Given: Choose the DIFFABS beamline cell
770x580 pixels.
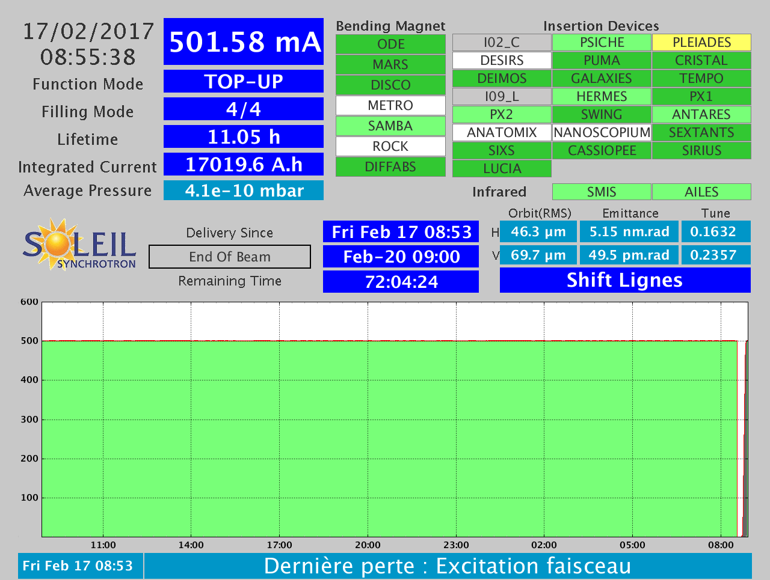Looking at the screenshot, I should click(x=390, y=167).
